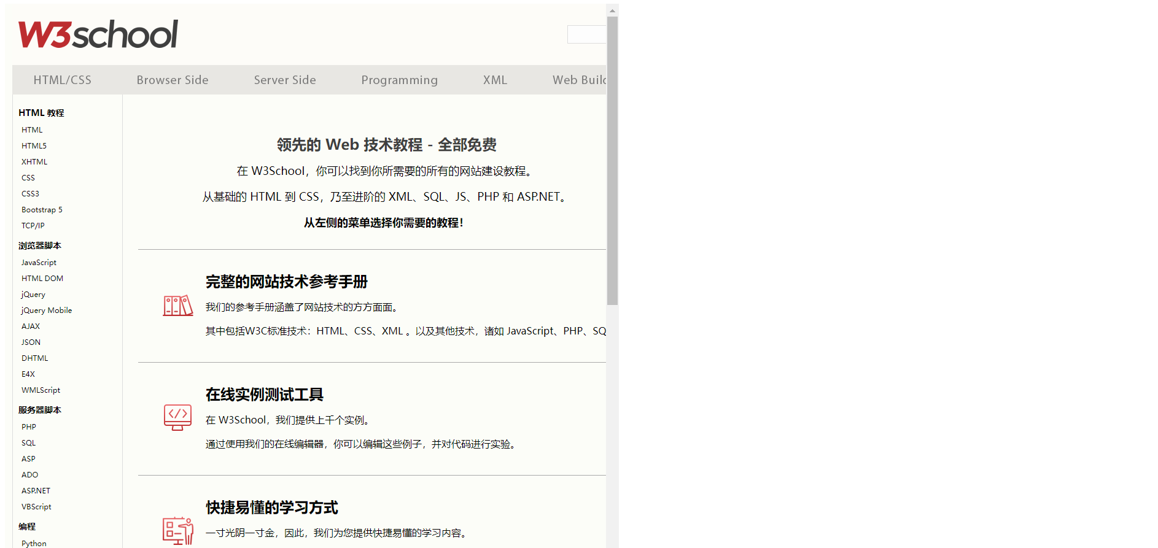The width and height of the screenshot is (1158, 548).
Task: Click the code monitor testing tool icon
Action: click(x=178, y=417)
